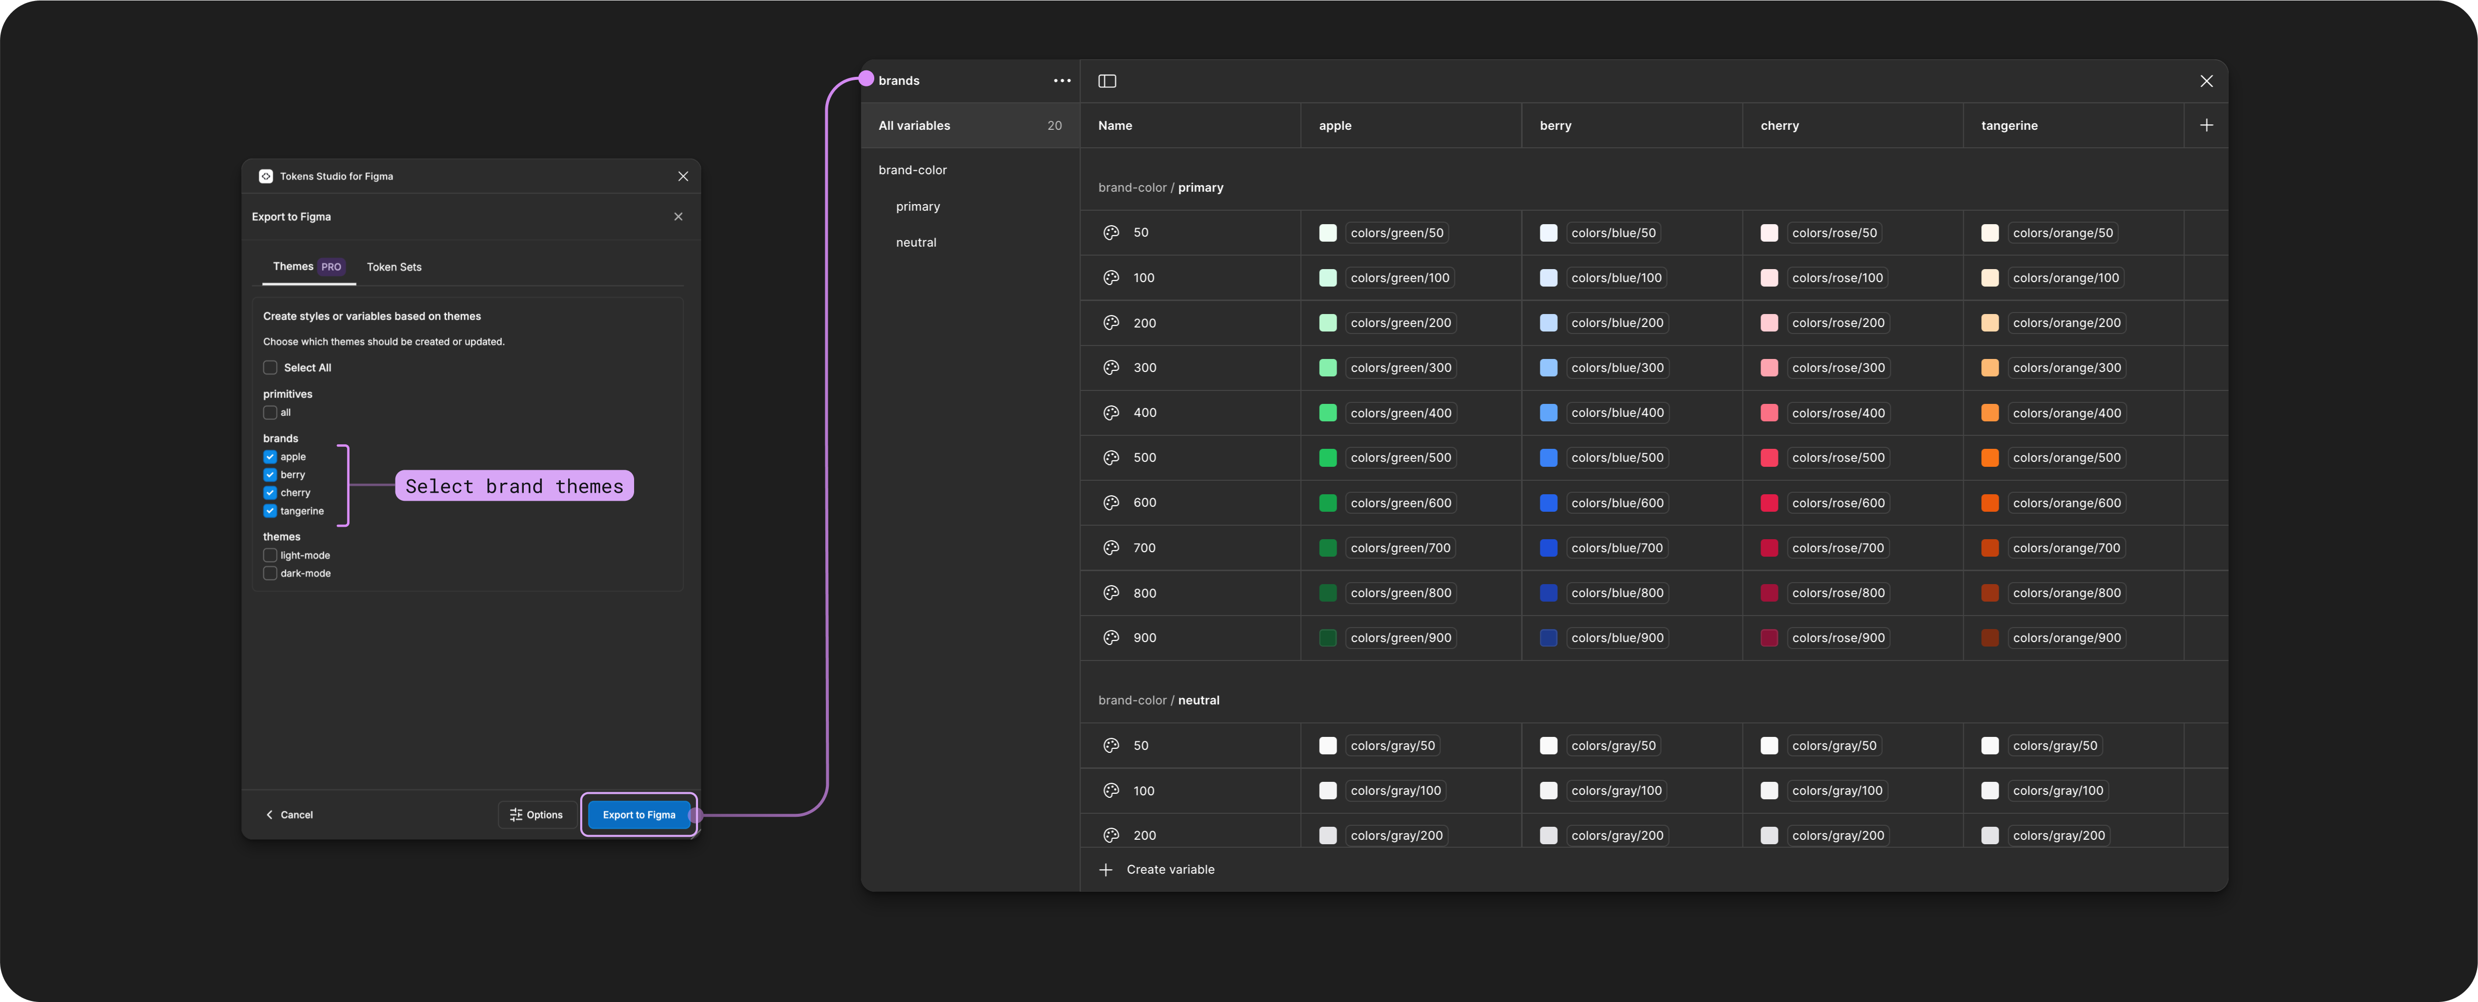Screen dimensions: 2478x1002
Task: Close the variables panel
Action: (x=2206, y=81)
